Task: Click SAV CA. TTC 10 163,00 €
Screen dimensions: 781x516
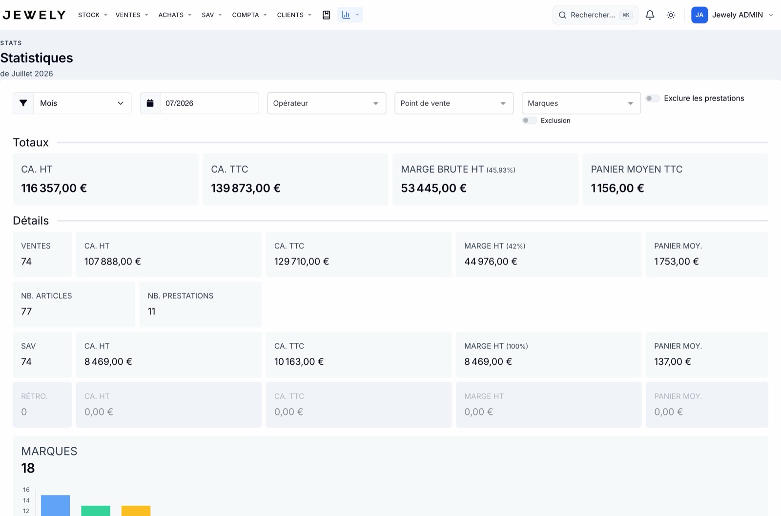Action: 299,361
